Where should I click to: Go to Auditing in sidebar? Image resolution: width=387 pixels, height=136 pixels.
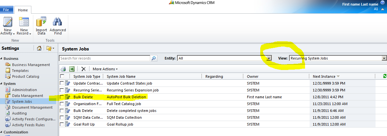20,113
